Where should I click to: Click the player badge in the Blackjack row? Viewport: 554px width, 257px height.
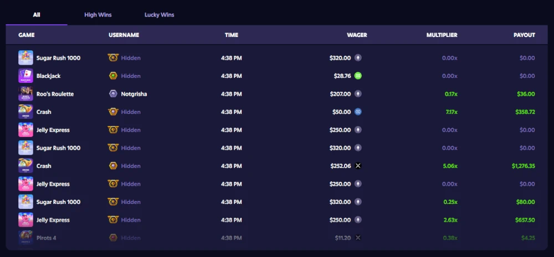coord(113,76)
